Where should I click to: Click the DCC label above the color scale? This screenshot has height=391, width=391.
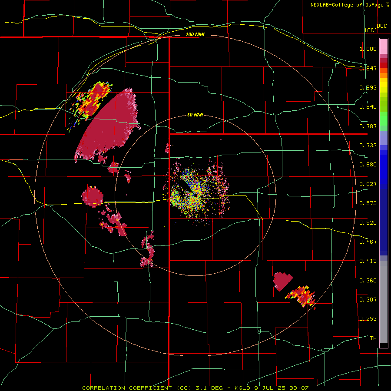pos(382,26)
